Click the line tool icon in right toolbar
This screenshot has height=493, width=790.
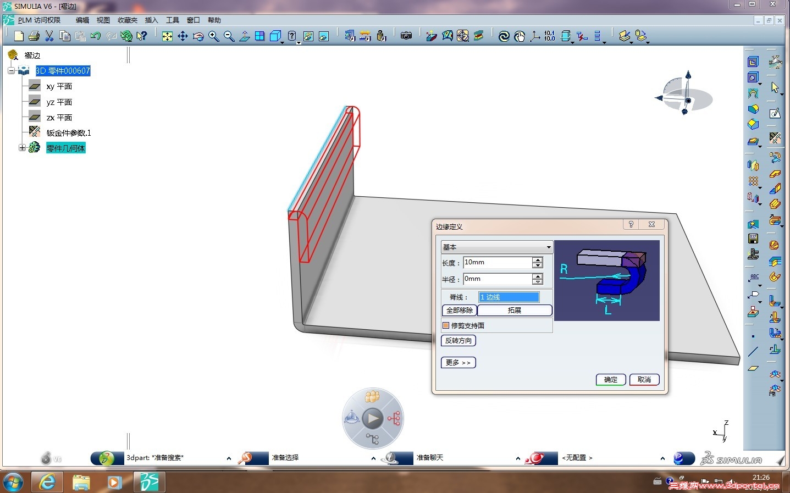pos(753,352)
